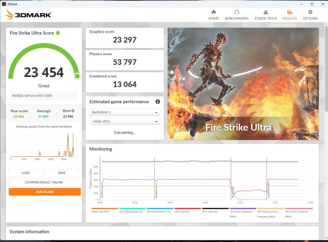
Task: Click the System information heading
Action: click(x=30, y=232)
